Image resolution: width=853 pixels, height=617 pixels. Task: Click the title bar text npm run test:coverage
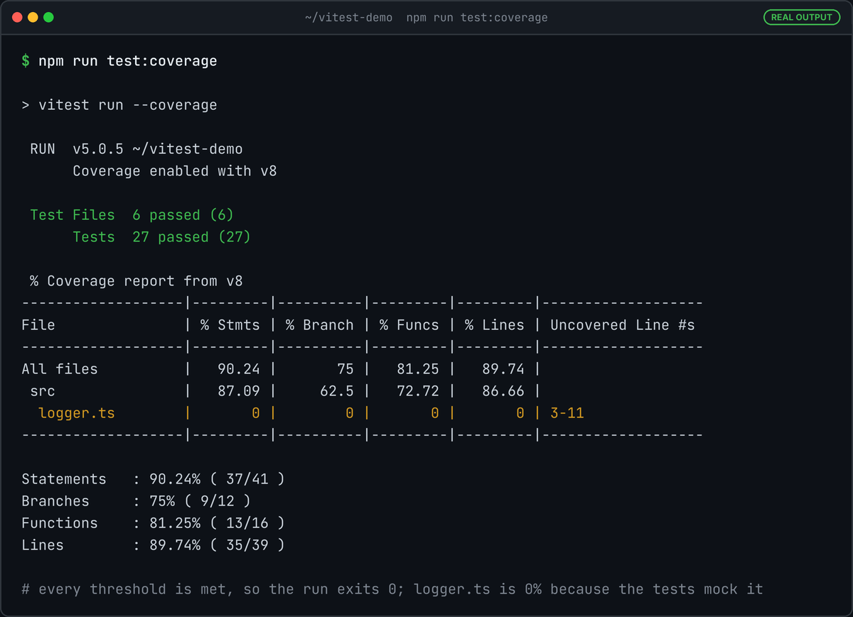(x=477, y=17)
